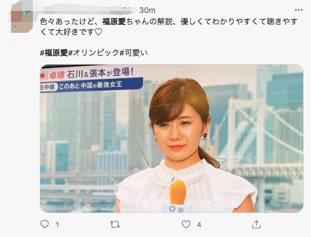Open the #福原愛 hashtag link
Screen dimensions: 311x237
54,53
